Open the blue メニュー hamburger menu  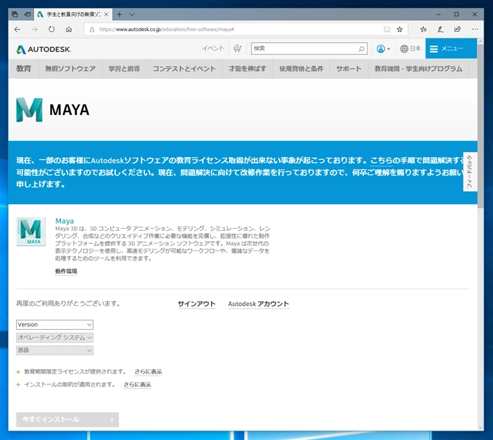[451, 48]
